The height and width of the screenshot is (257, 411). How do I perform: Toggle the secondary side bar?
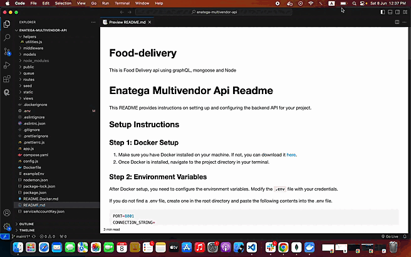coord(397,11)
